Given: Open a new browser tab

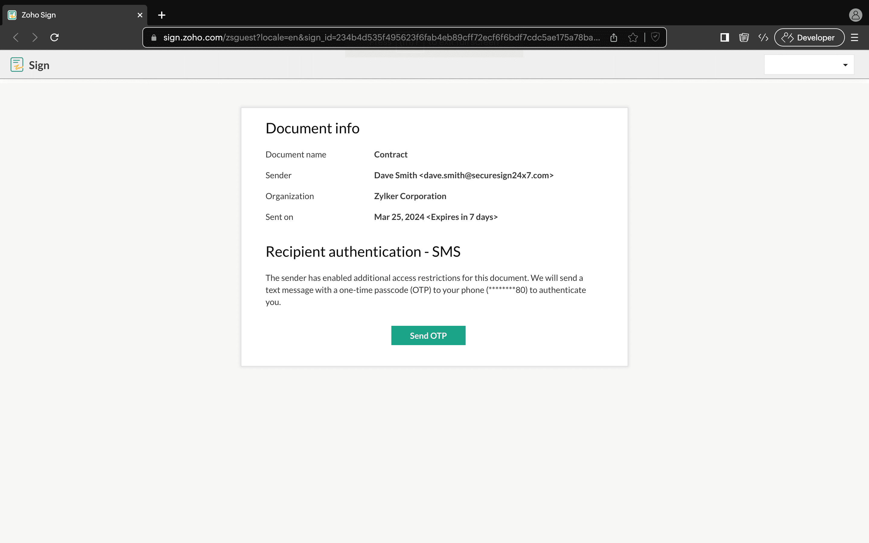Looking at the screenshot, I should pyautogui.click(x=162, y=15).
